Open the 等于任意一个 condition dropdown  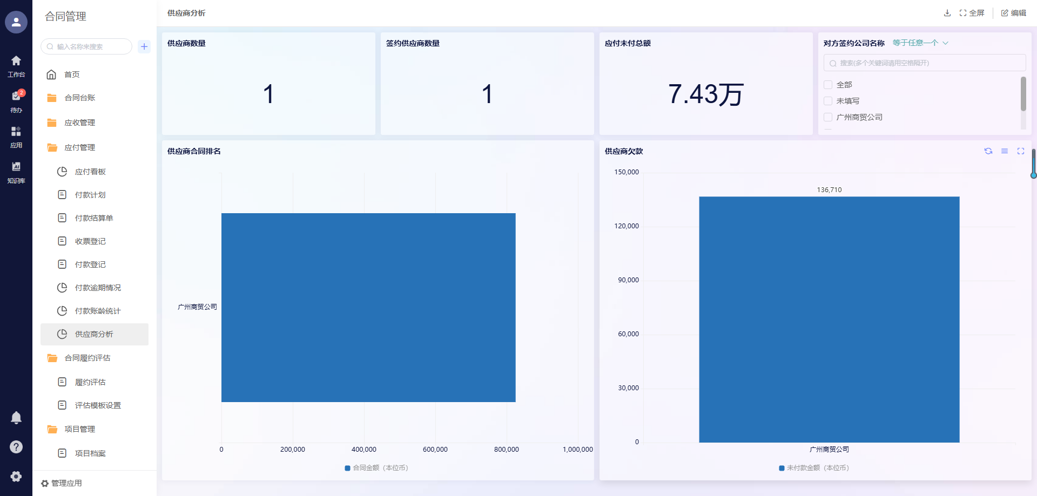click(x=920, y=43)
